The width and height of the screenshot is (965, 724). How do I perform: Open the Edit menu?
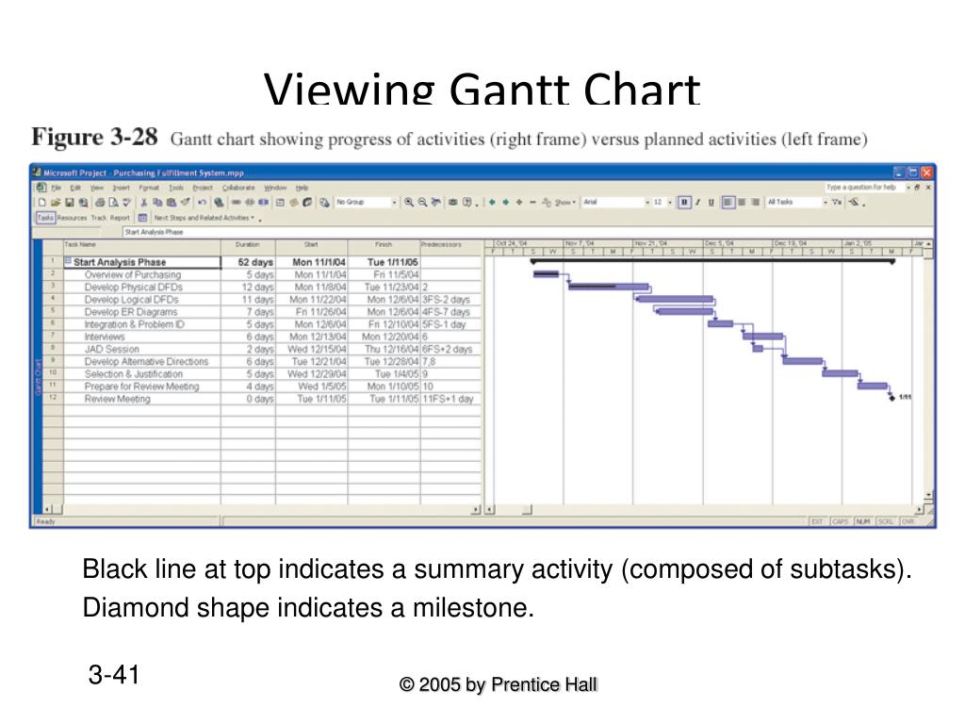(75, 188)
